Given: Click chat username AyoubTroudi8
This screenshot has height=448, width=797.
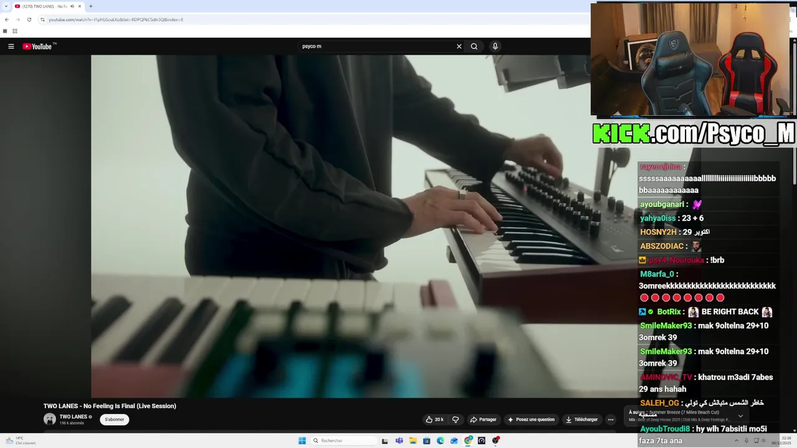Looking at the screenshot, I should (x=665, y=429).
